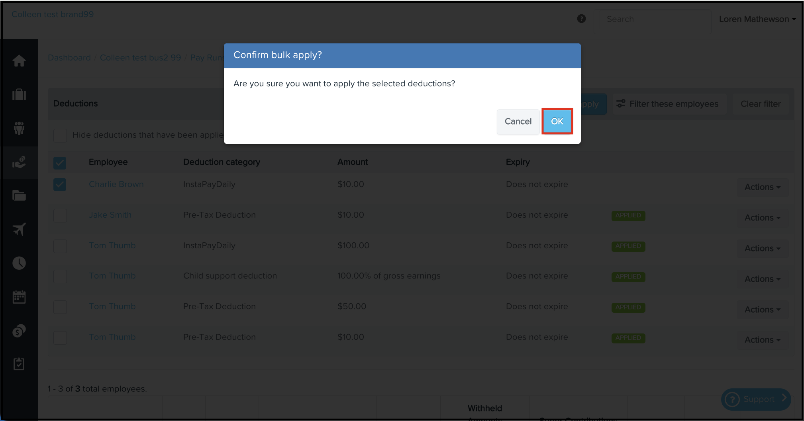The image size is (804, 421).
Task: Go to Dashboard breadcrumb
Action: (69, 58)
